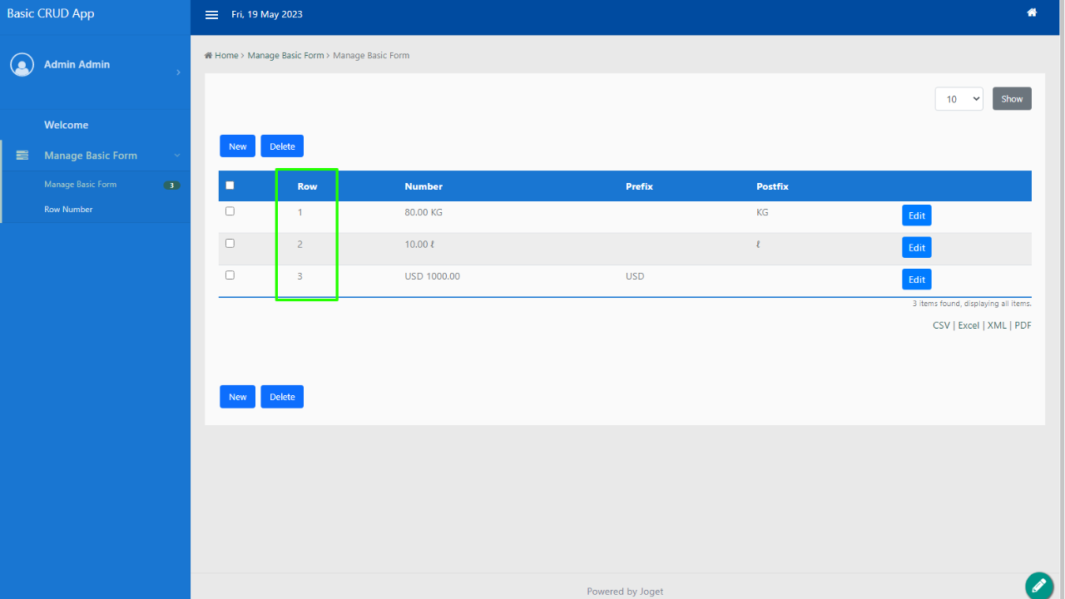
Task: Collapse the Manage Basic Form sidebar menu
Action: (x=176, y=155)
